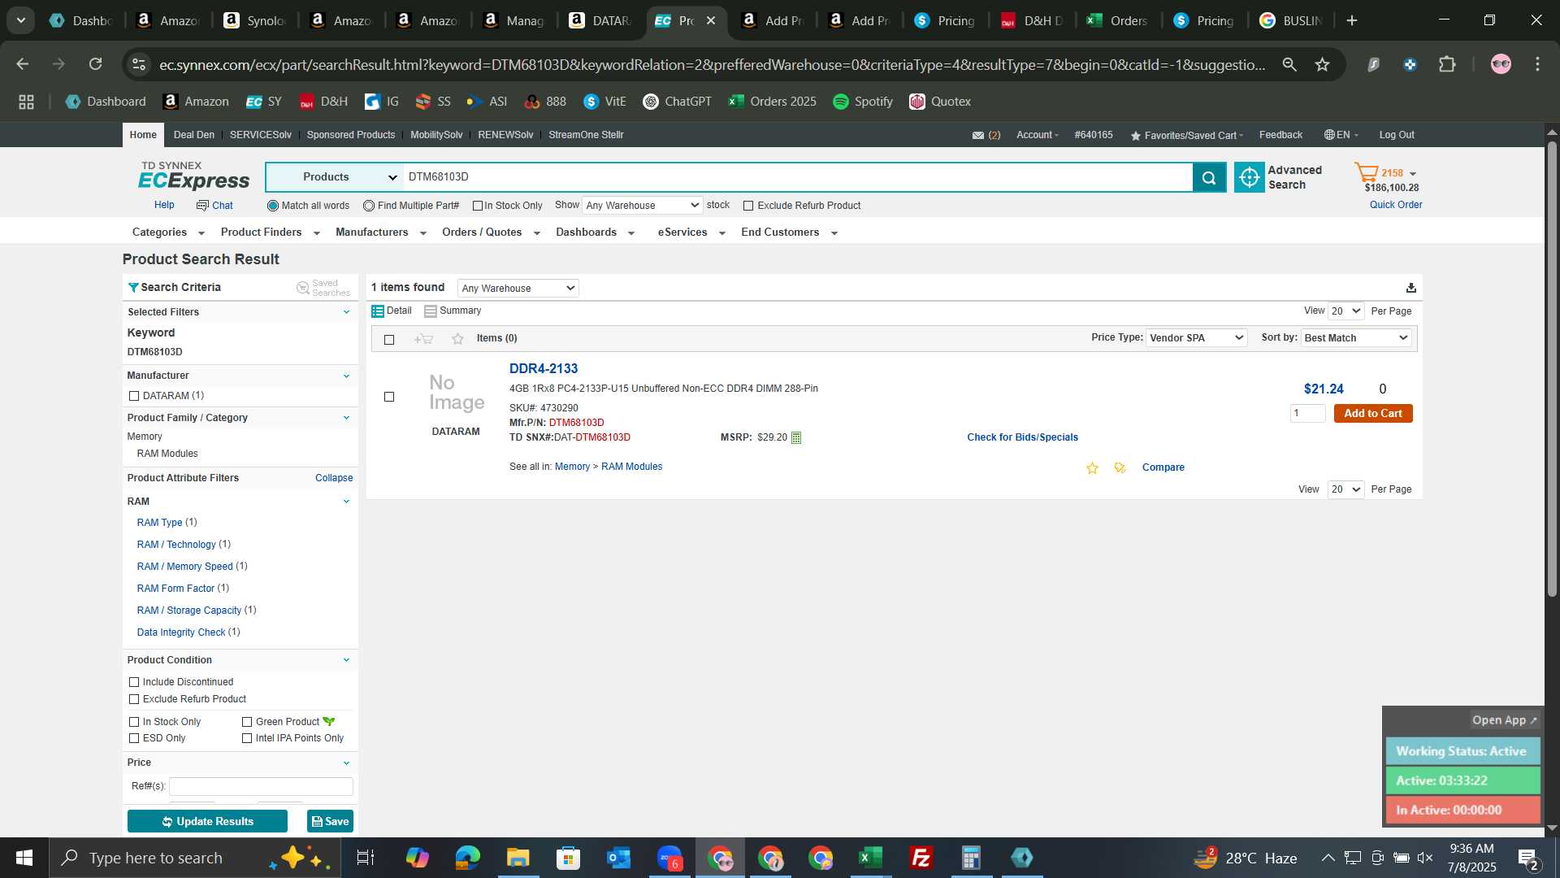Viewport: 1560px width, 878px height.
Task: Reload the browser page
Action: (x=96, y=64)
